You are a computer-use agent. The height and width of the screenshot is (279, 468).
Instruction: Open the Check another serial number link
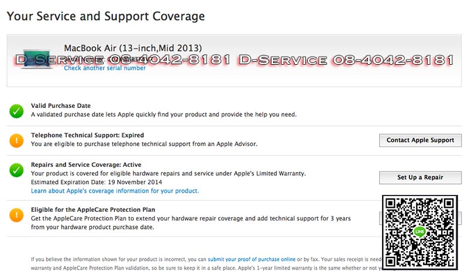[x=105, y=68]
